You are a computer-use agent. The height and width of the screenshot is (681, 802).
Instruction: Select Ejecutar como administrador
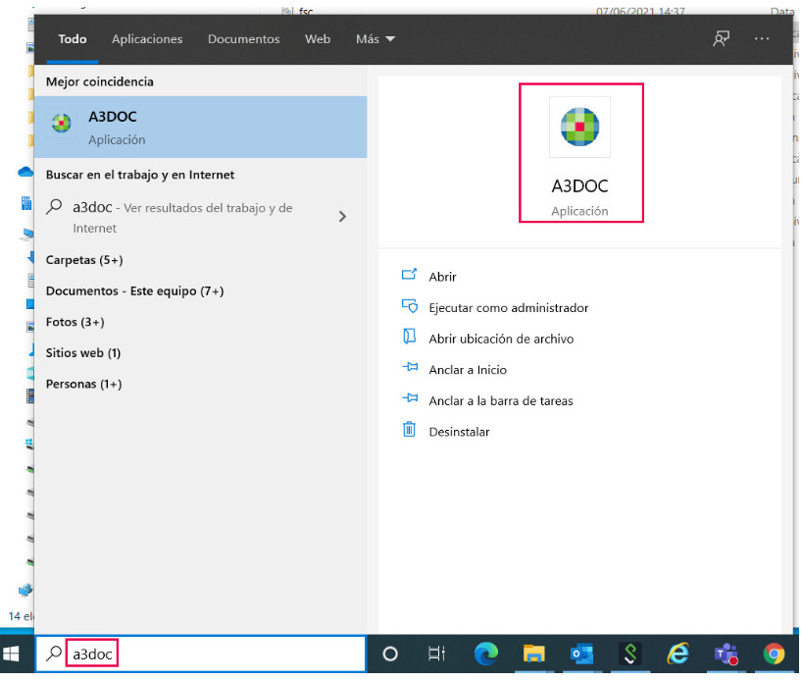pos(509,308)
